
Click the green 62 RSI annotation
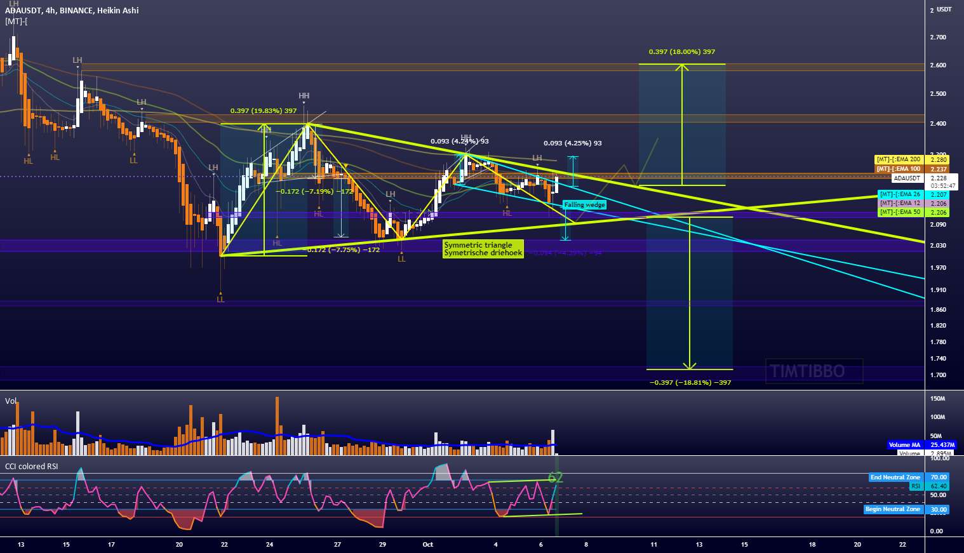(555, 477)
